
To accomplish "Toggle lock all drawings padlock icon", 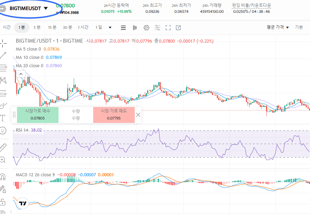I will tap(2, 202).
